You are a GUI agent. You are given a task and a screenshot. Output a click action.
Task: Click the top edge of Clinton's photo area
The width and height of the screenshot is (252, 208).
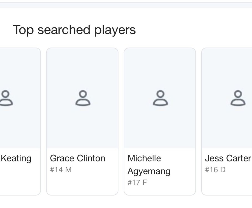(x=82, y=50)
